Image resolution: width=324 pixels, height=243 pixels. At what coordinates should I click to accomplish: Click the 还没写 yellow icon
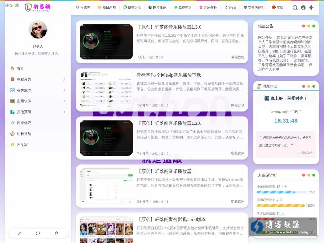(x=12, y=144)
